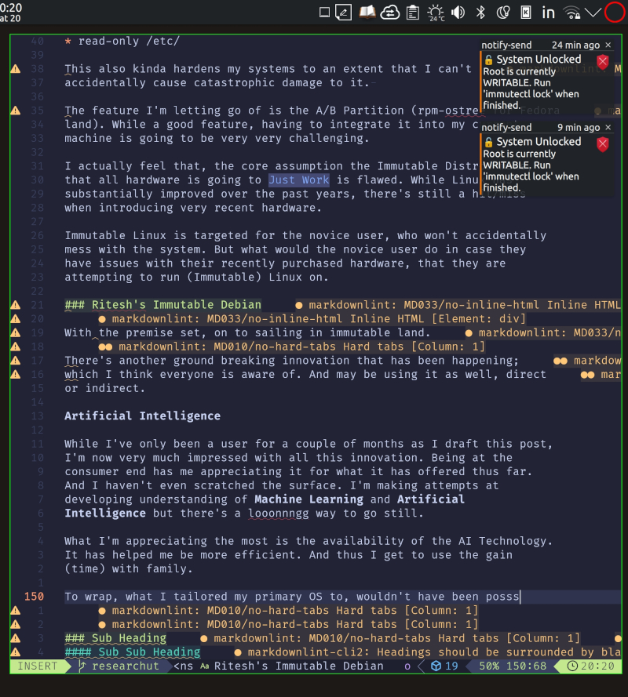The width and height of the screenshot is (628, 697).
Task: Mute system volume via the speaker icon
Action: click(x=458, y=12)
